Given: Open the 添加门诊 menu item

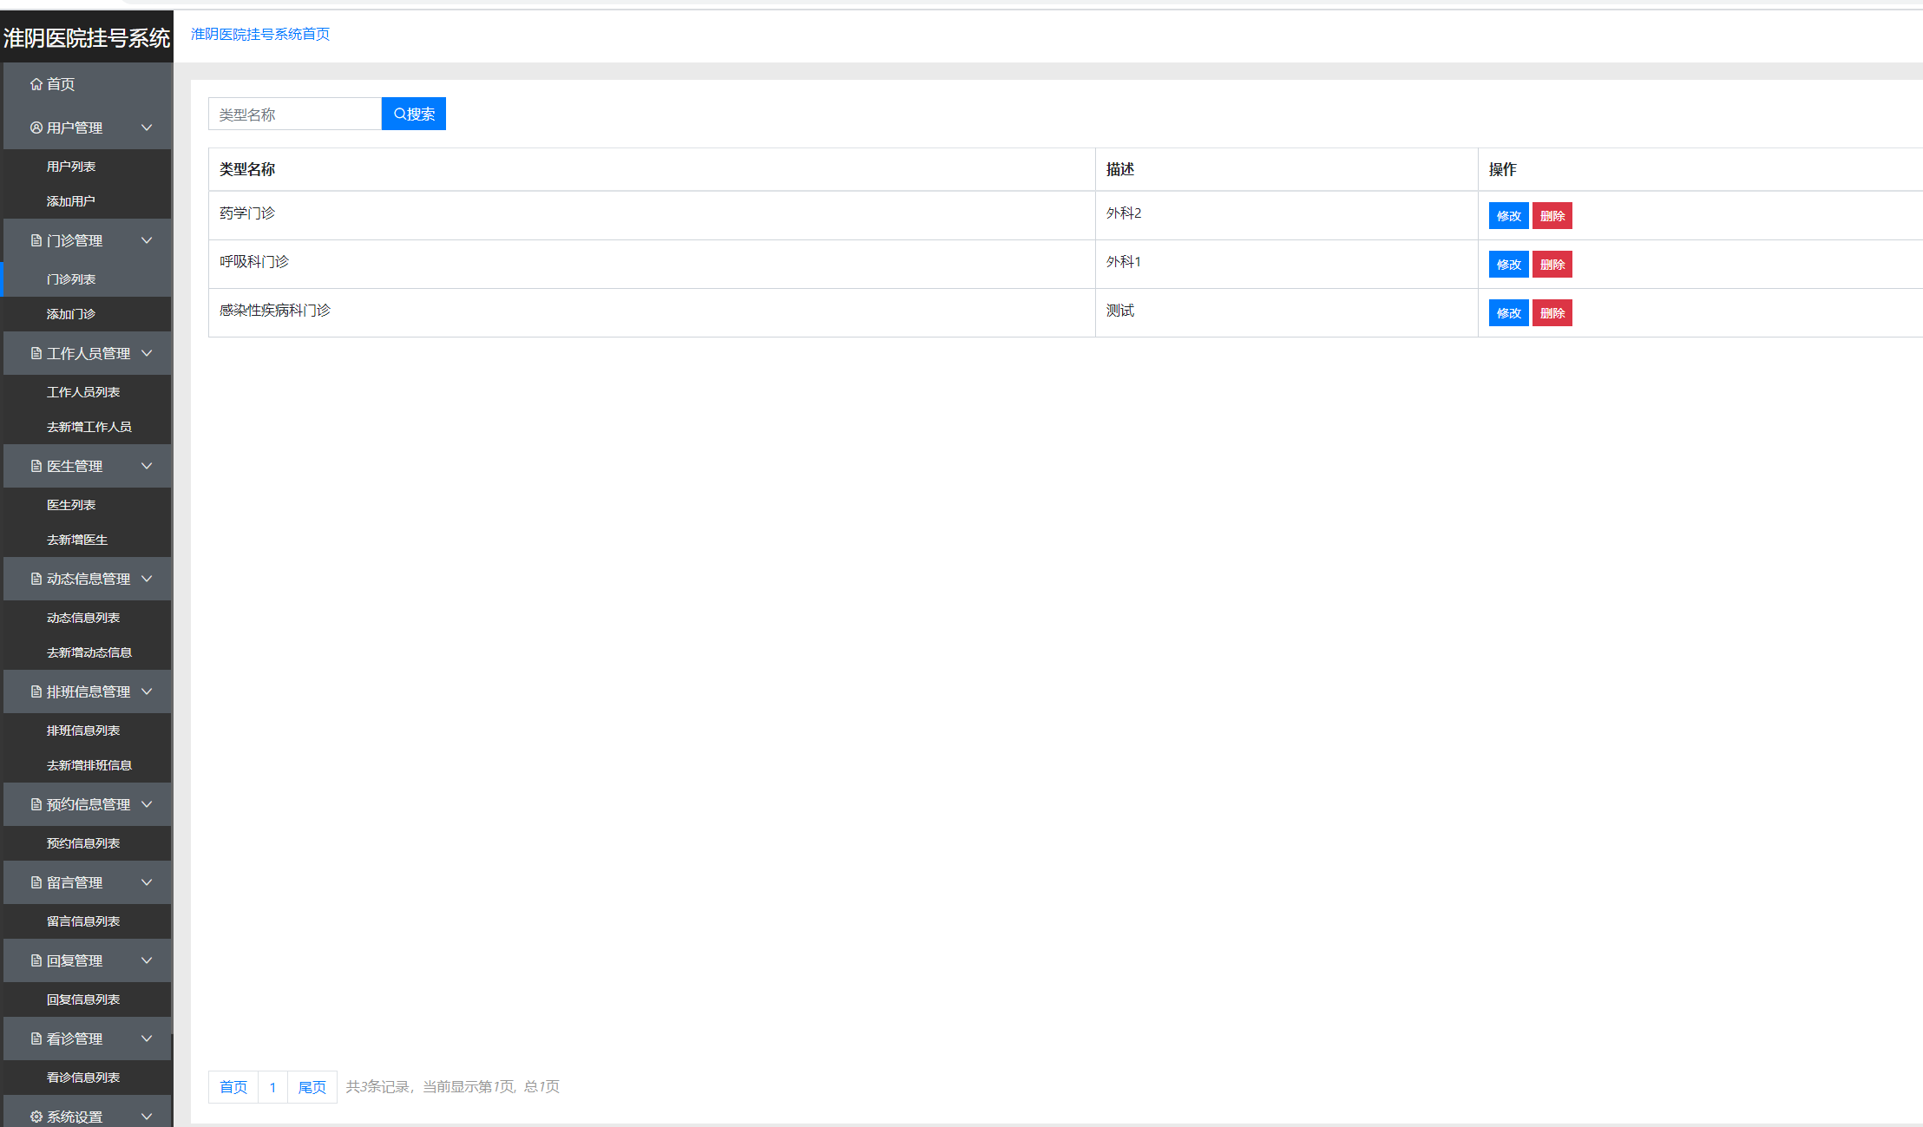Looking at the screenshot, I should click(71, 314).
